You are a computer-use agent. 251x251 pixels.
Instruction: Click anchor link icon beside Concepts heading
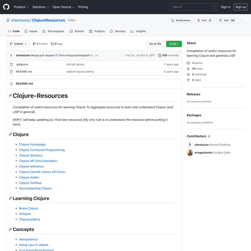tap(10, 229)
